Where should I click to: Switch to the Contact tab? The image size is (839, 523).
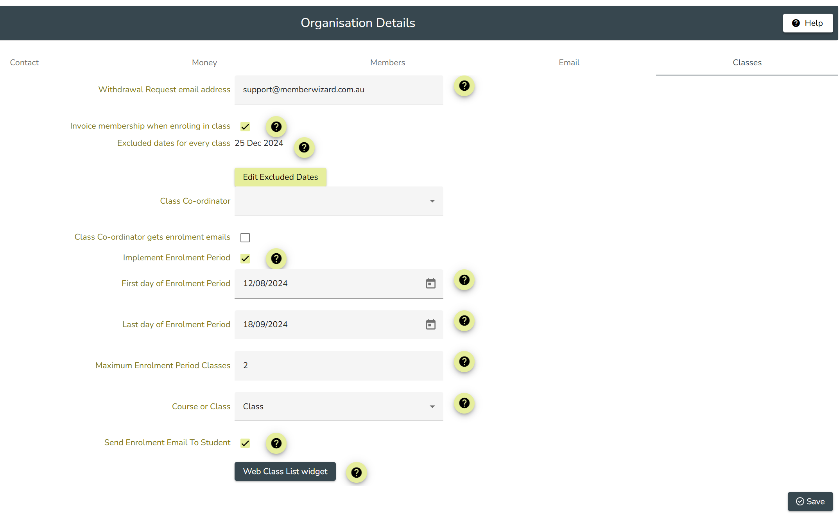pyautogui.click(x=24, y=63)
